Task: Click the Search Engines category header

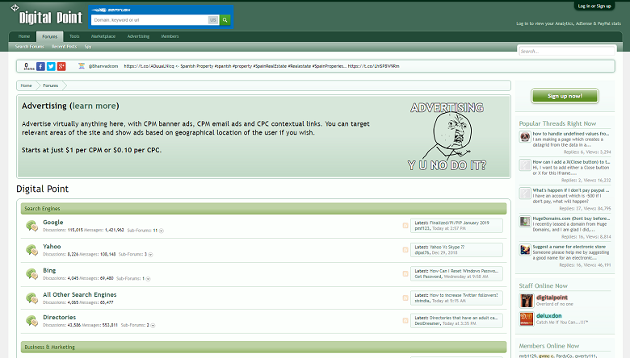Action: (263, 209)
